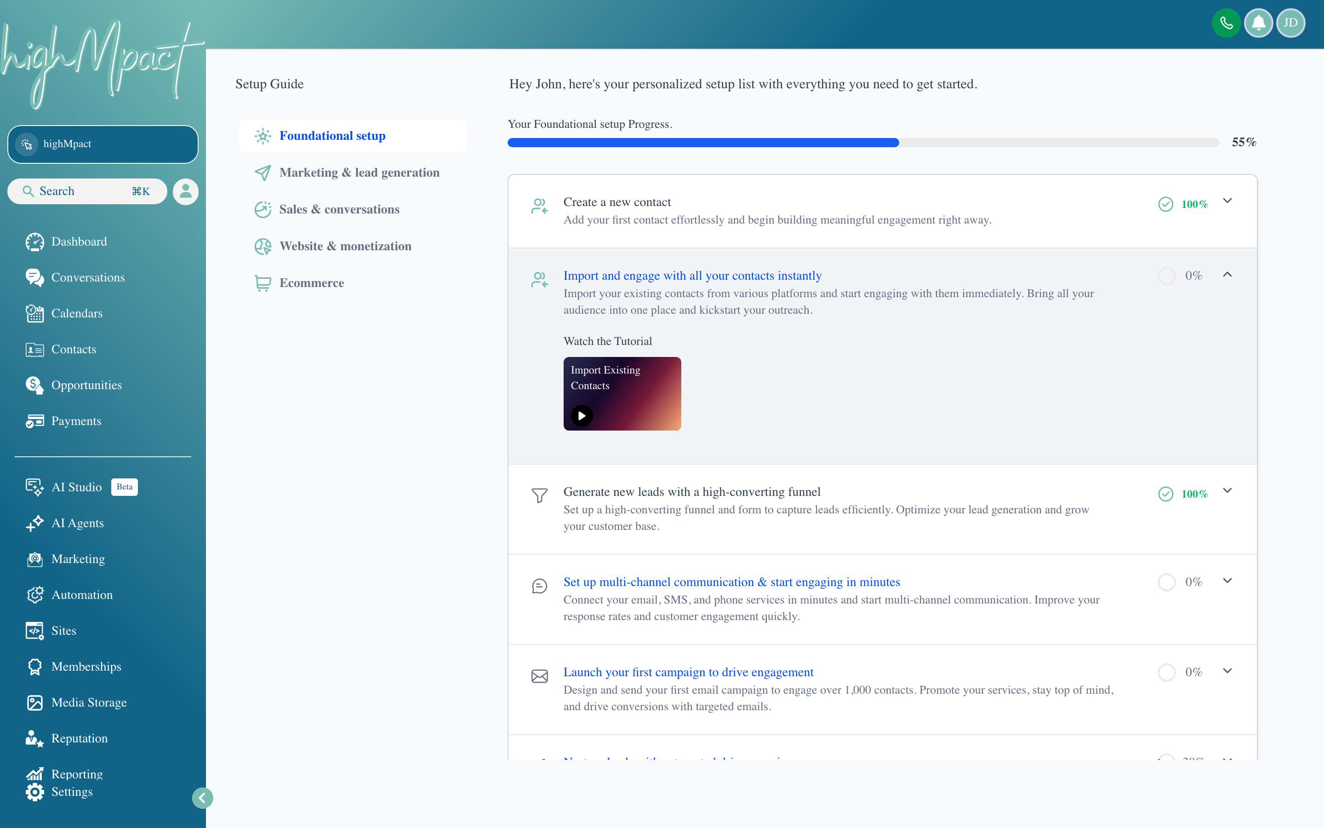Click the completed check circle for Generate new leads
The width and height of the screenshot is (1324, 828).
pos(1165,494)
